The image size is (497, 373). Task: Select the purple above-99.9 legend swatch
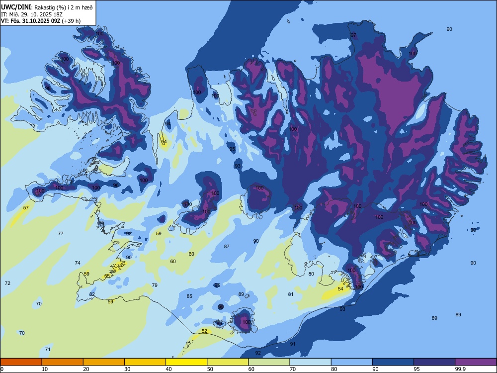click(x=476, y=362)
